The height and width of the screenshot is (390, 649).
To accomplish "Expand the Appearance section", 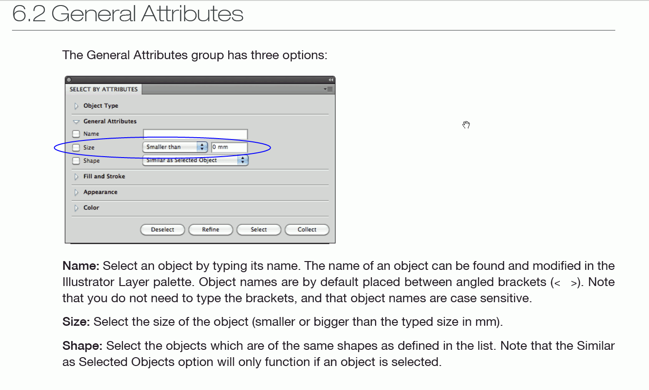I will point(76,192).
